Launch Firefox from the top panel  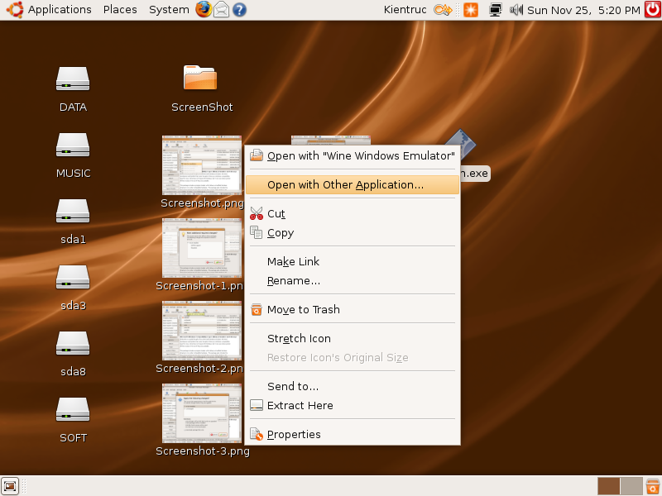[x=204, y=10]
